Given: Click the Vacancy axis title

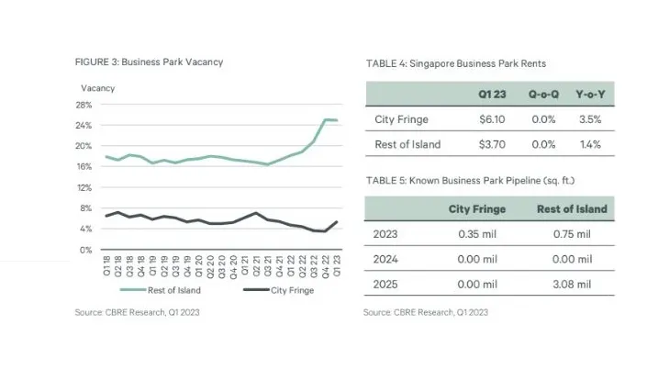Looking at the screenshot, I should (x=98, y=87).
